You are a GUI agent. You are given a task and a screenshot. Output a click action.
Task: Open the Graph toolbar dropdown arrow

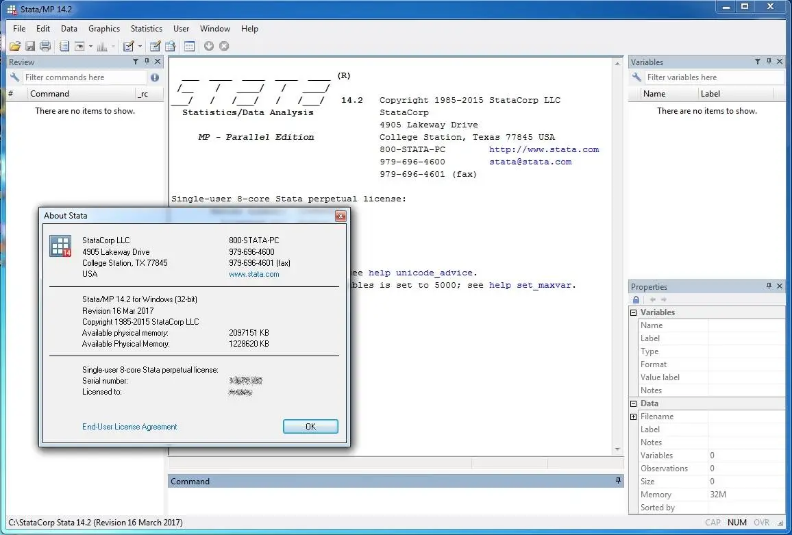113,47
